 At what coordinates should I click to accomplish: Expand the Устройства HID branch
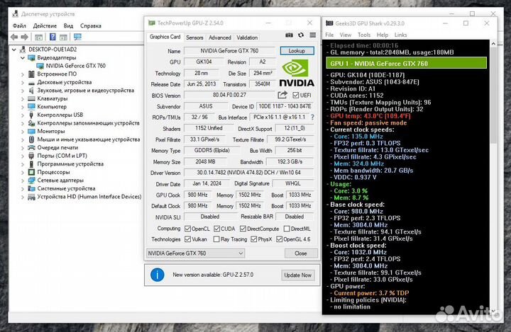coord(23,197)
